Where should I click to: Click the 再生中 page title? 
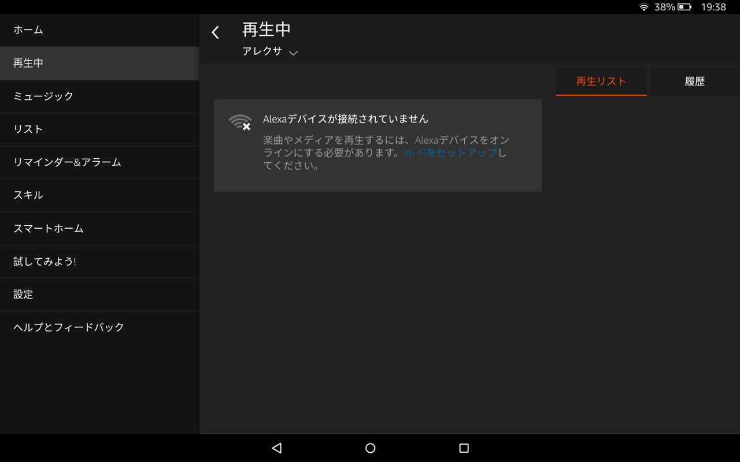[267, 29]
